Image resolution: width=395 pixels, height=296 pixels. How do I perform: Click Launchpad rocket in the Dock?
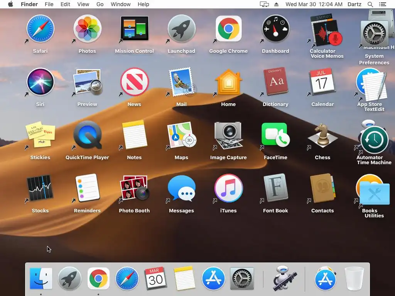pyautogui.click(x=69, y=279)
